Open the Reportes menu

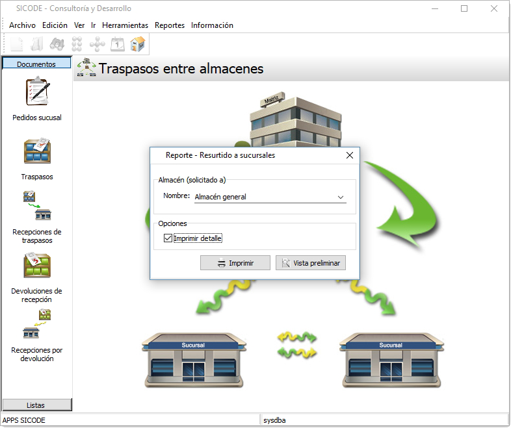170,25
